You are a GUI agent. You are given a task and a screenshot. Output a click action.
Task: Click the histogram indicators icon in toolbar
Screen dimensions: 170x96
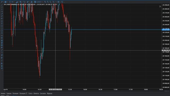coord(31,2)
